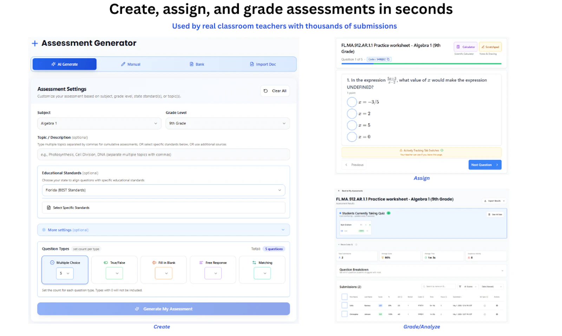The height and width of the screenshot is (336, 562).
Task: View Christopher's submission with the eye icon
Action: (497, 314)
